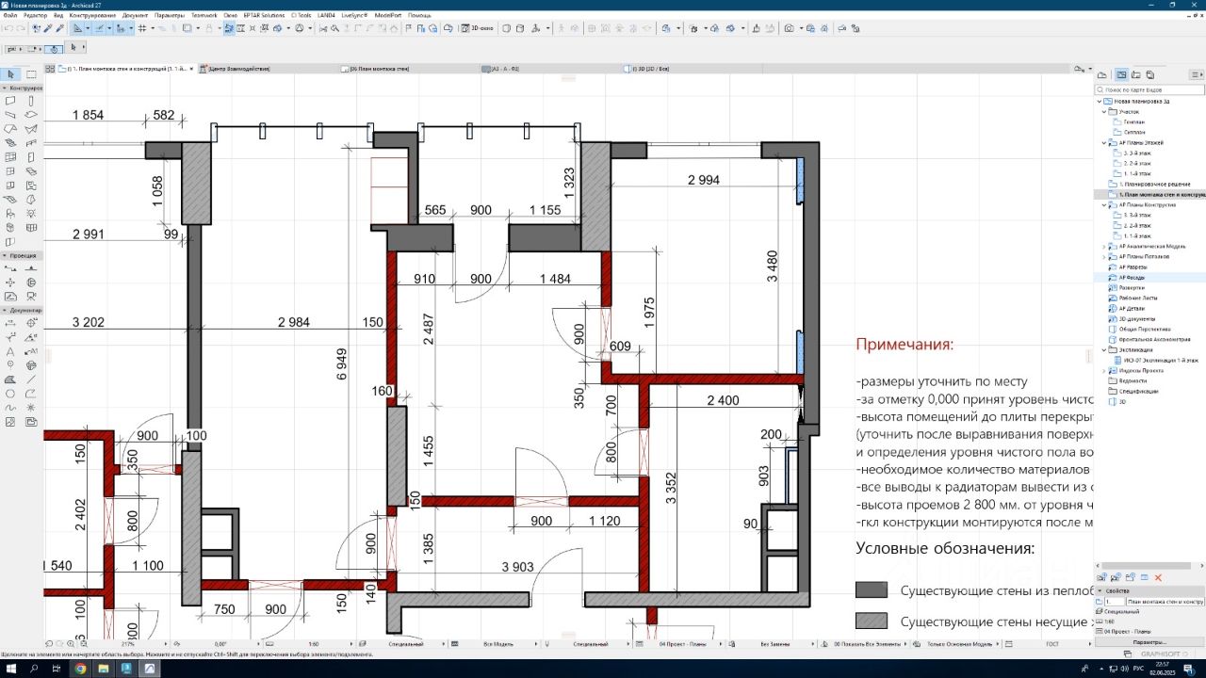Screen dimensions: 1206x678
Task: Click the navigator search field
Action: (x=1151, y=89)
